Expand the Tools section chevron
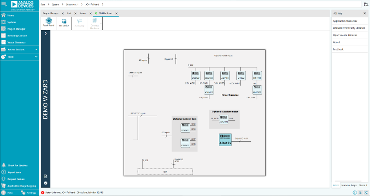Image resolution: width=370 pixels, height=196 pixels. coord(36,57)
